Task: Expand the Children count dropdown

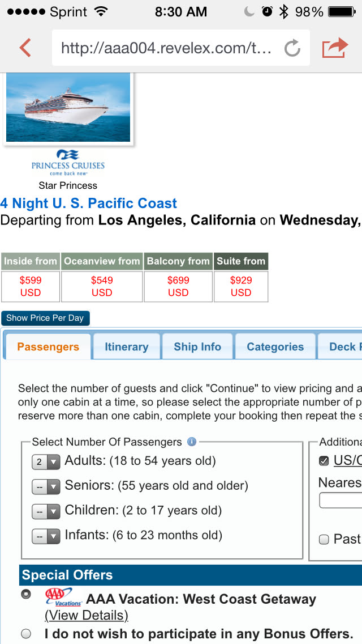Action: click(46, 511)
